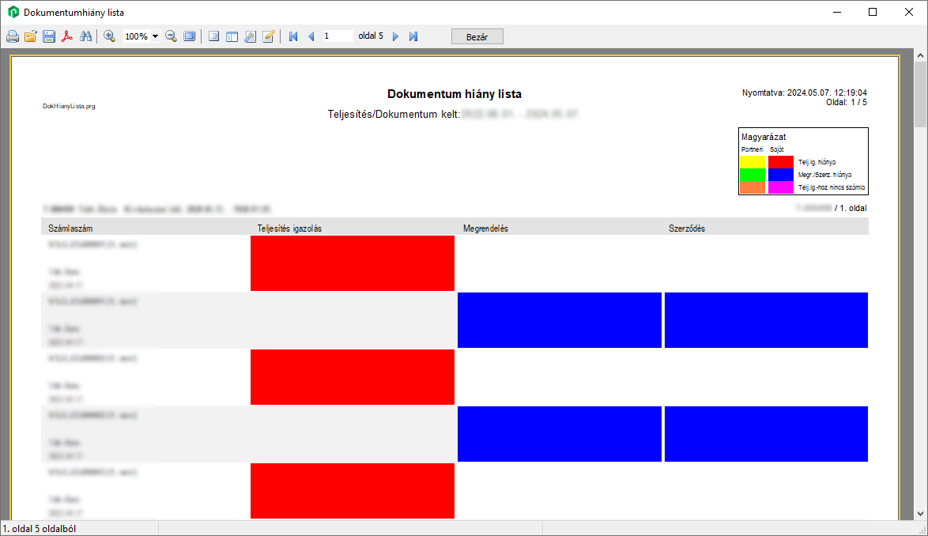928x536 pixels.
Task: Click the page number input field
Action: click(338, 36)
